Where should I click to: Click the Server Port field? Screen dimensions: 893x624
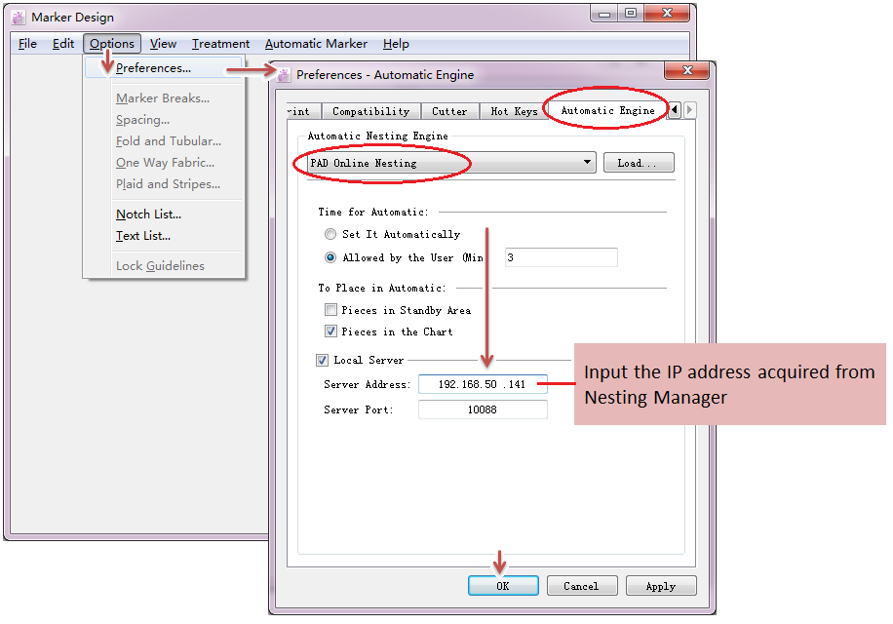483,410
